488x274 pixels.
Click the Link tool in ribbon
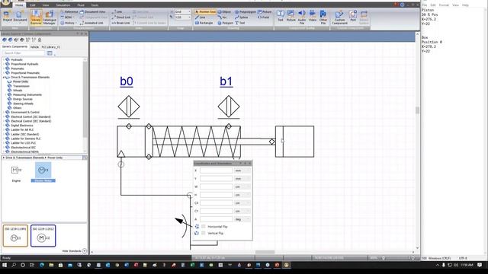pyautogui.click(x=117, y=12)
